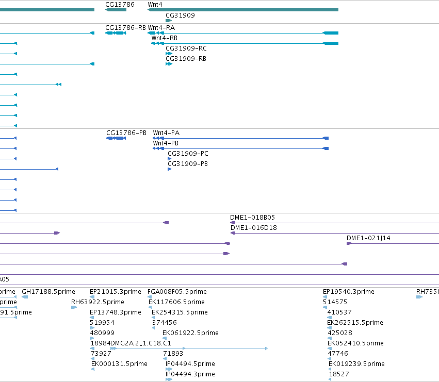Click the FGA008F05.5prime EST label
The height and width of the screenshot is (382, 439).
pos(177,292)
